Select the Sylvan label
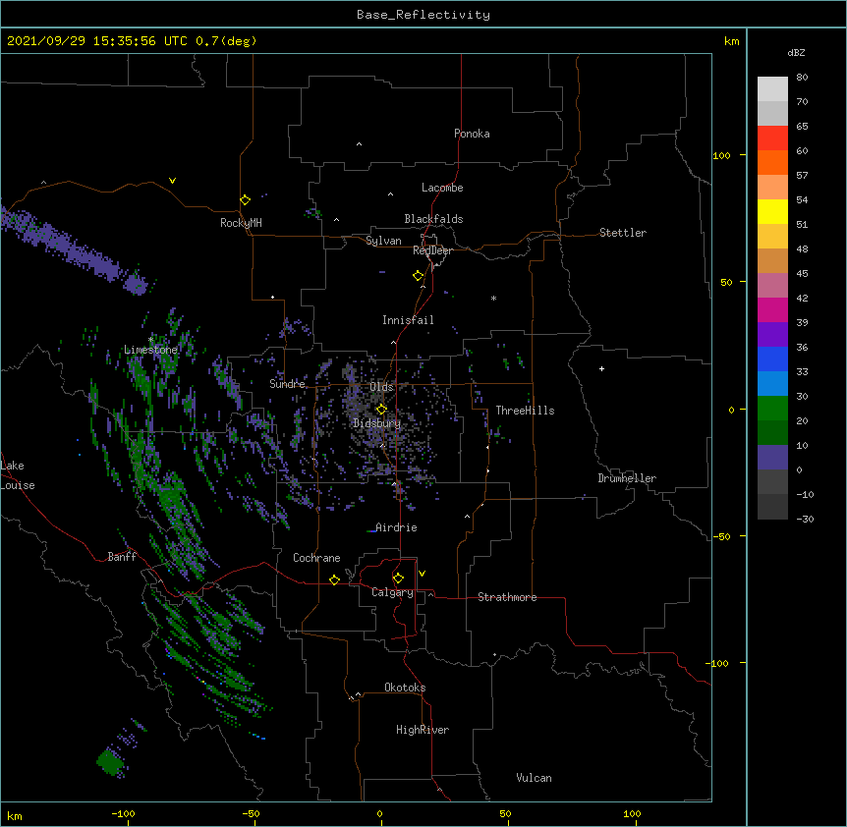Image resolution: width=847 pixels, height=827 pixels. pyautogui.click(x=383, y=241)
